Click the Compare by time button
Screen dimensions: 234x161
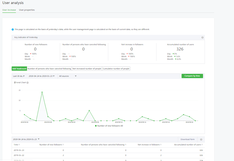coord(192,76)
